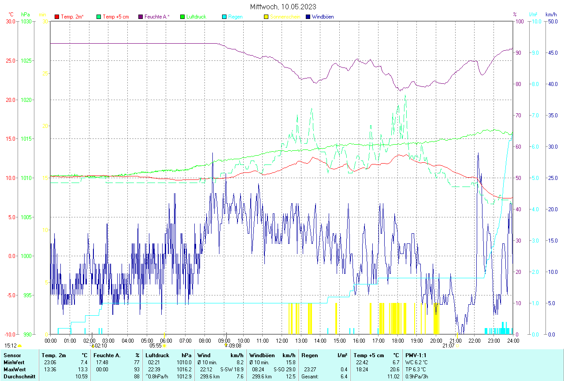564x381 pixels.
Task: Click the gust maximum S-SO 29.0
Action: click(x=284, y=370)
